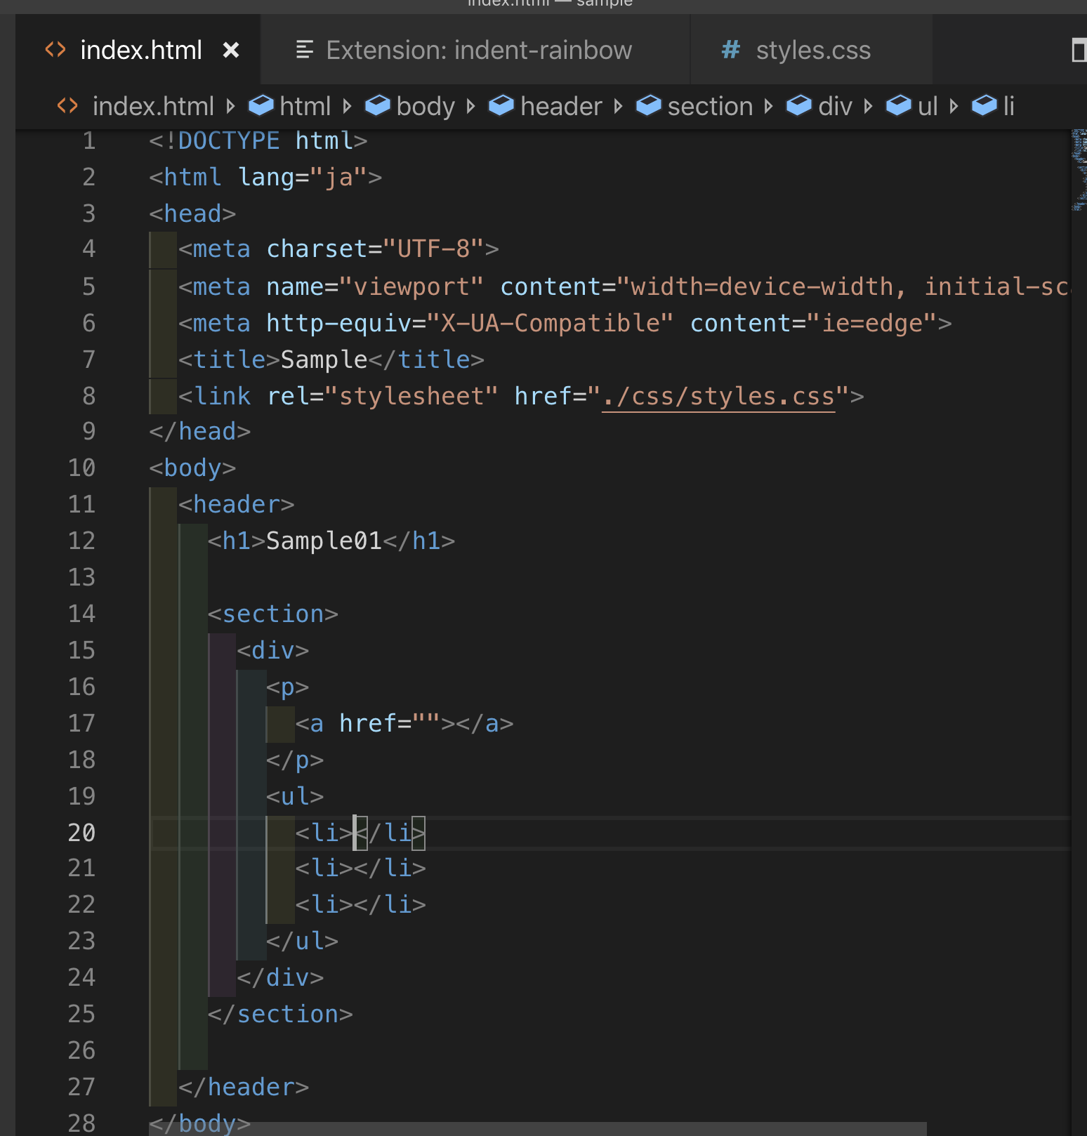Click line number 20 in gutter

coord(81,833)
